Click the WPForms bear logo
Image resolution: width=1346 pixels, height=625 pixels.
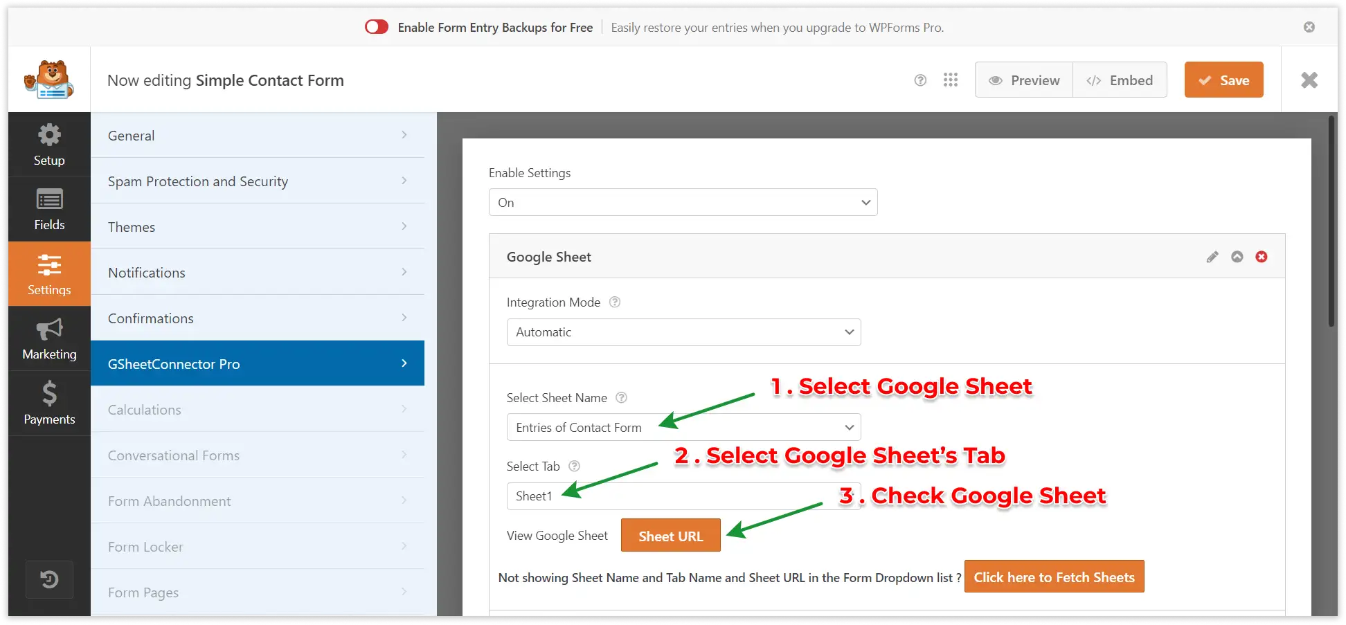tap(49, 79)
